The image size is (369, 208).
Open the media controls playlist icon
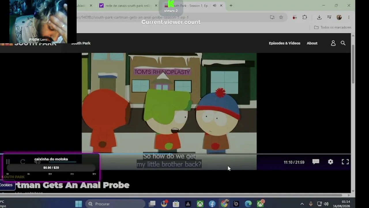[x=329, y=17]
